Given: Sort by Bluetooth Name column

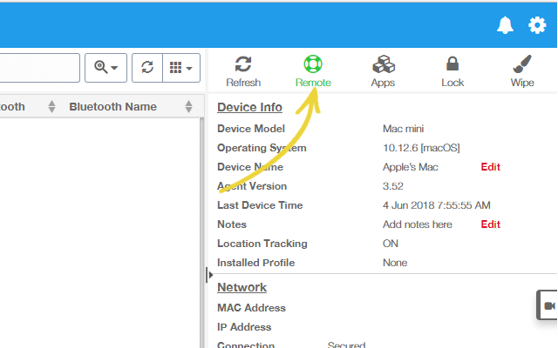Looking at the screenshot, I should click(x=188, y=106).
